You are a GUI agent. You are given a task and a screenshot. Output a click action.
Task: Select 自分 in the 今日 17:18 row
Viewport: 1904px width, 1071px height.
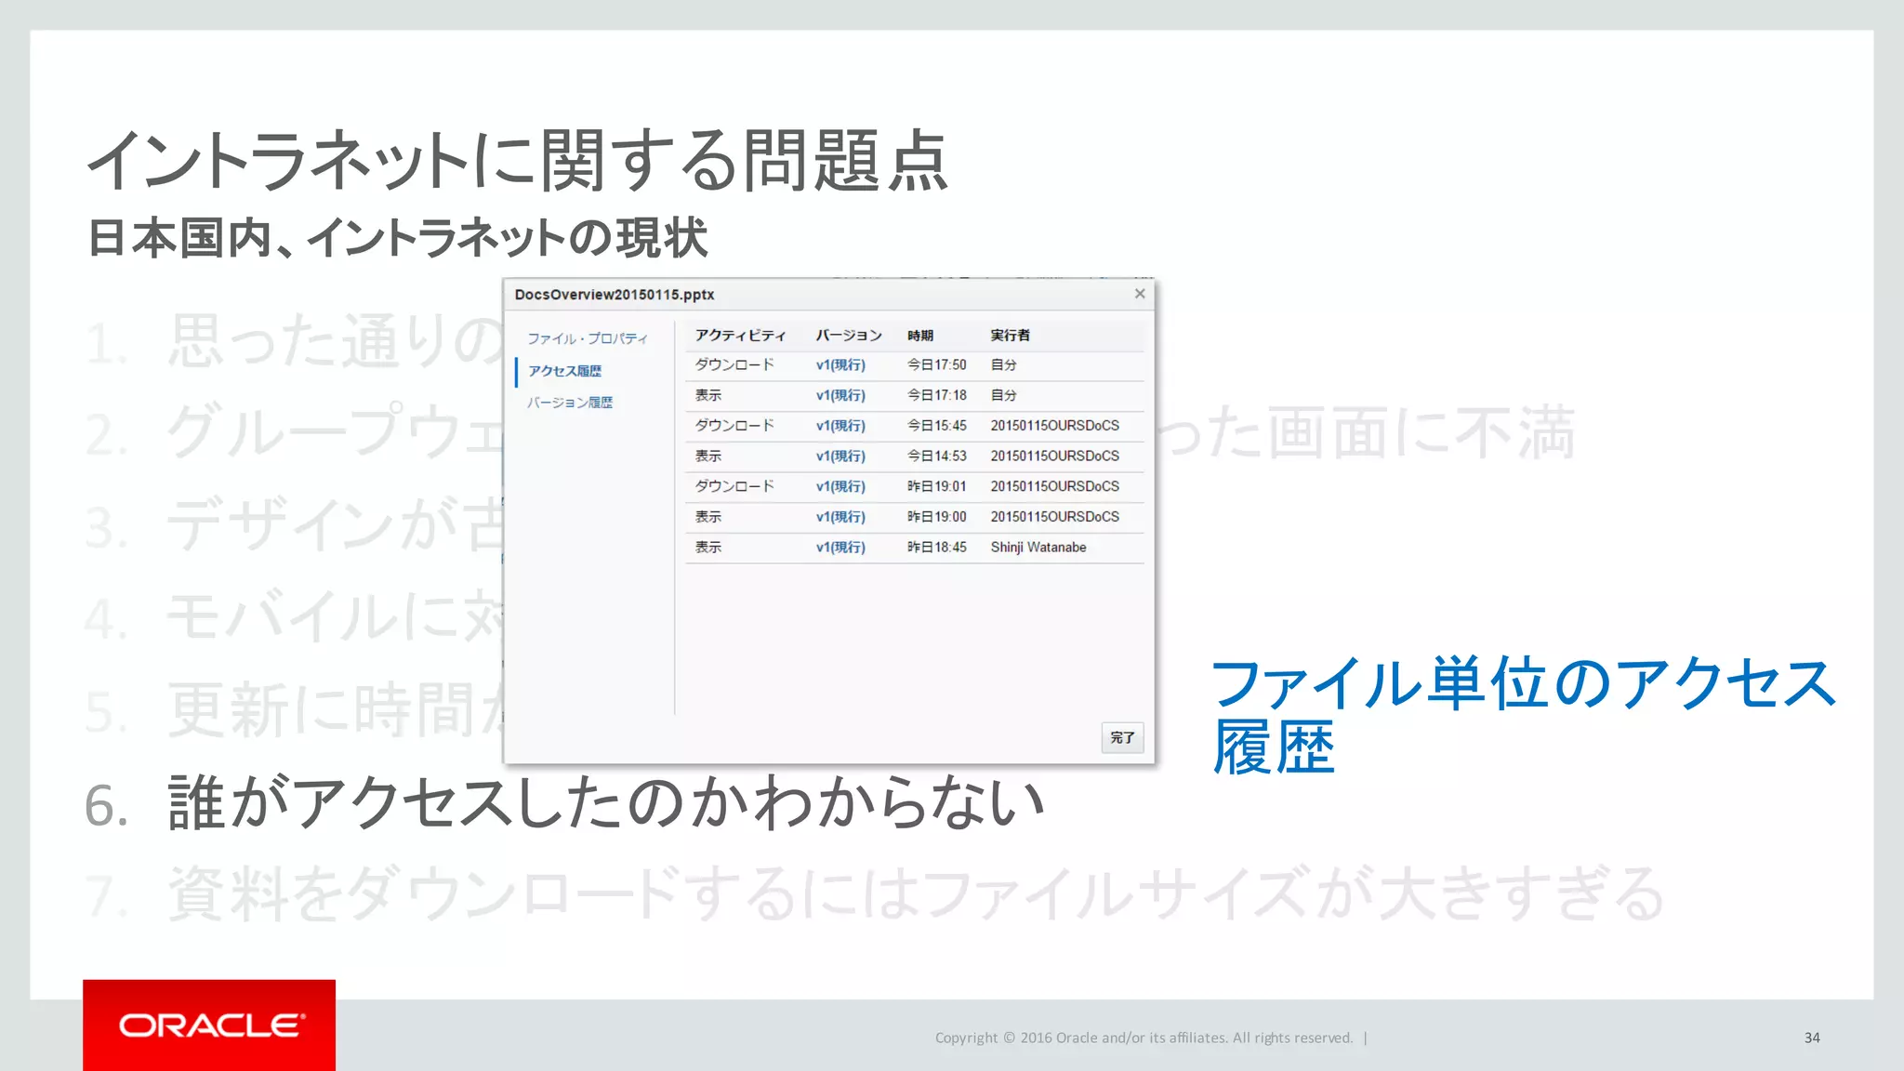(1003, 395)
